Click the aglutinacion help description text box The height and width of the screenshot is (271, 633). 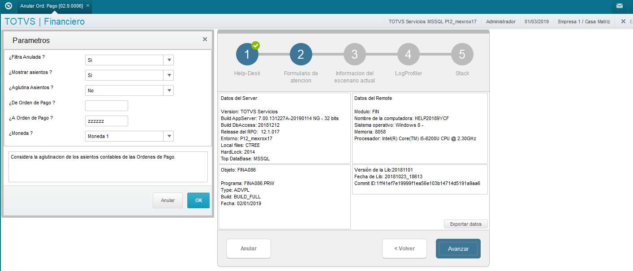point(108,167)
